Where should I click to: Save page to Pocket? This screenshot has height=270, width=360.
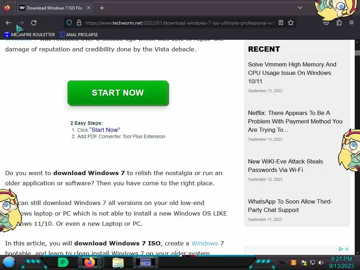pos(326,23)
